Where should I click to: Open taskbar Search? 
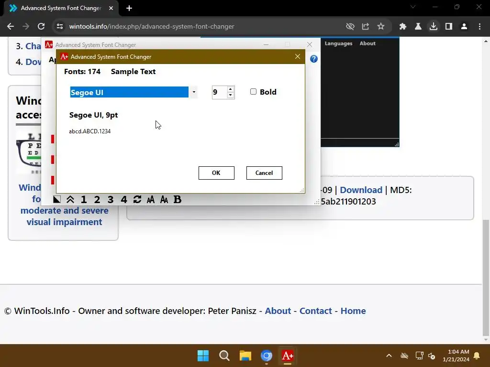tap(224, 356)
